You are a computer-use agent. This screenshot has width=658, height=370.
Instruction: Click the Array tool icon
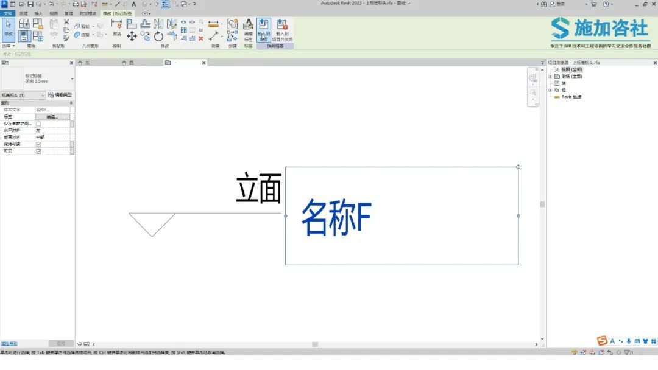tap(184, 30)
